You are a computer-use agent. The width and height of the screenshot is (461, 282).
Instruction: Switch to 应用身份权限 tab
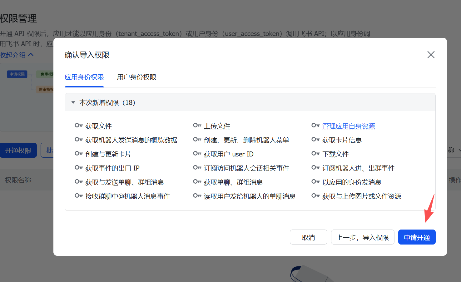pos(84,77)
